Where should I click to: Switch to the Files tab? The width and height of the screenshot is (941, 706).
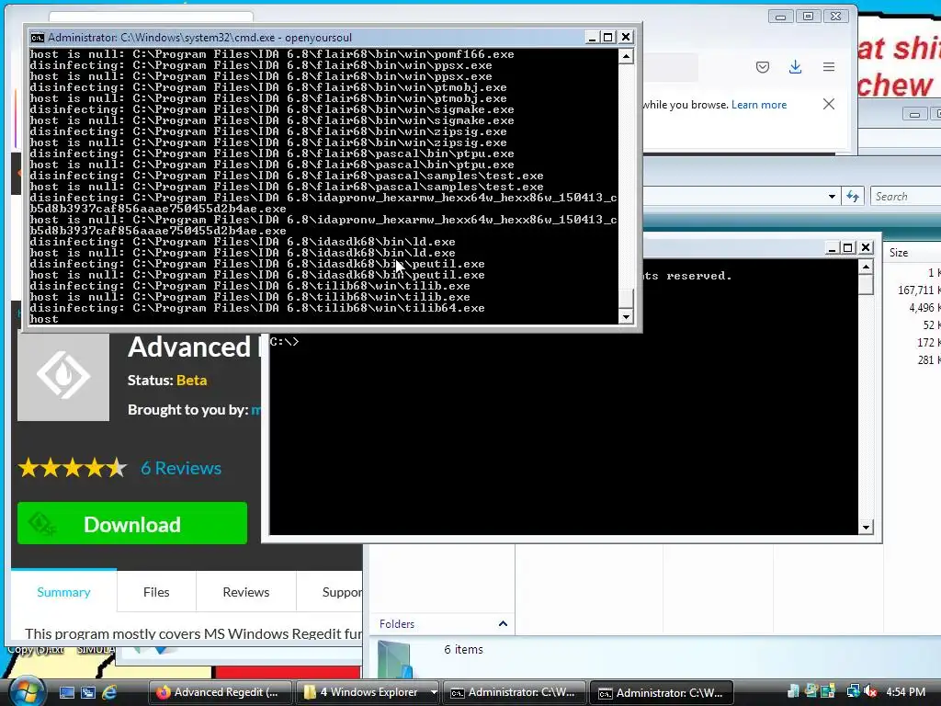pyautogui.click(x=156, y=592)
